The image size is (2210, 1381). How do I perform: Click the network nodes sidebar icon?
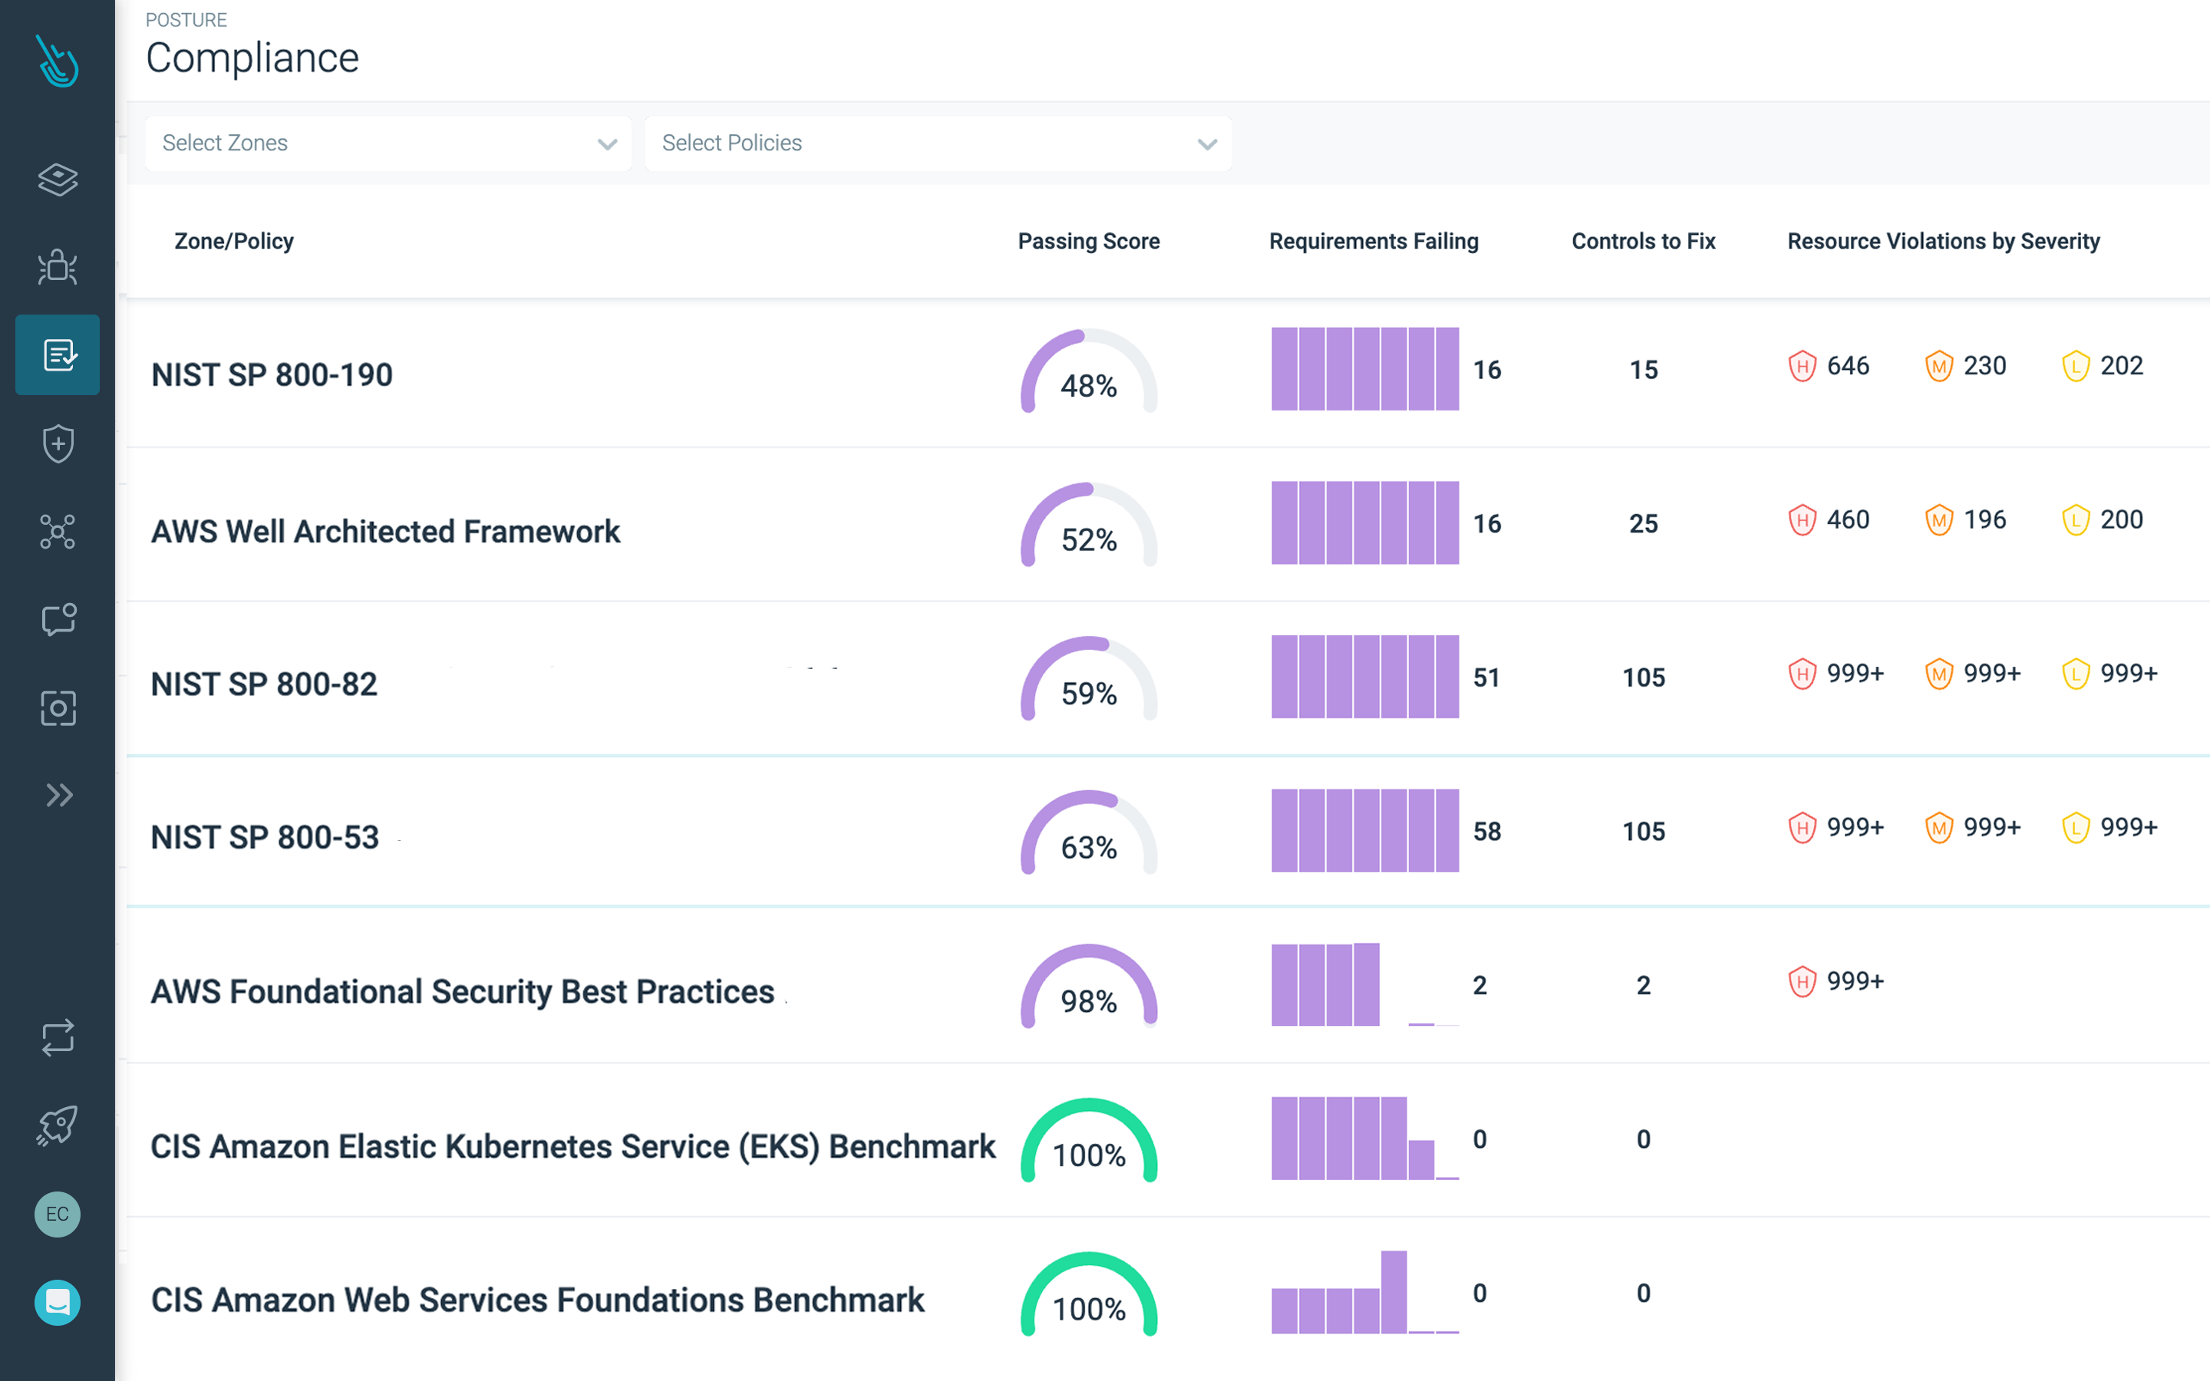coord(58,532)
